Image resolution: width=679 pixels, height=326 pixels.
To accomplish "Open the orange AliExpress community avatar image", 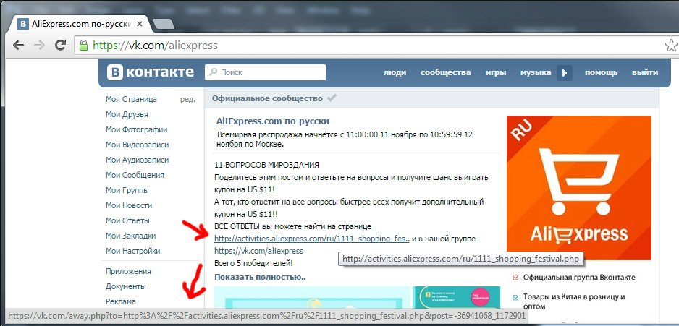I will pyautogui.click(x=579, y=188).
